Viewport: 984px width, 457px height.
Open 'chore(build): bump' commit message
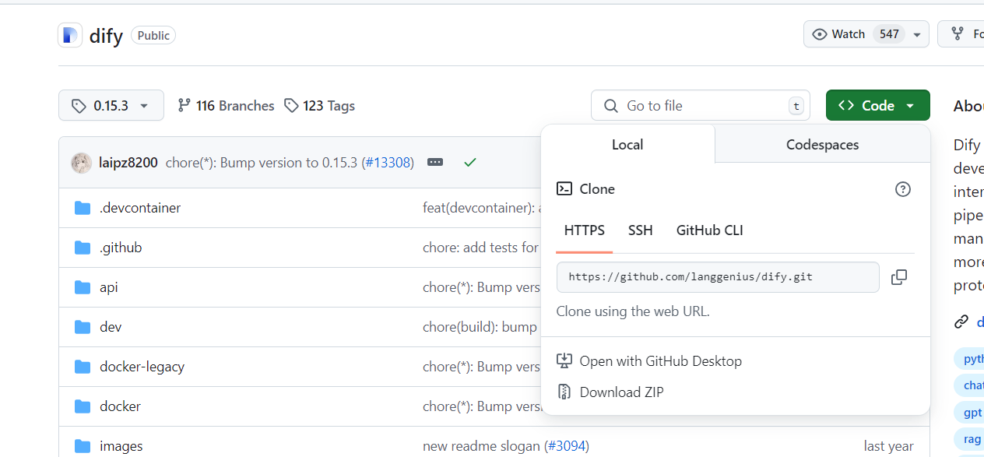tap(480, 327)
